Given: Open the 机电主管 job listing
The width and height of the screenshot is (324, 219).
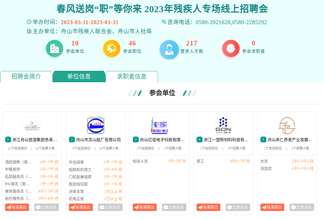Looking at the screenshot, I should [x=77, y=198].
